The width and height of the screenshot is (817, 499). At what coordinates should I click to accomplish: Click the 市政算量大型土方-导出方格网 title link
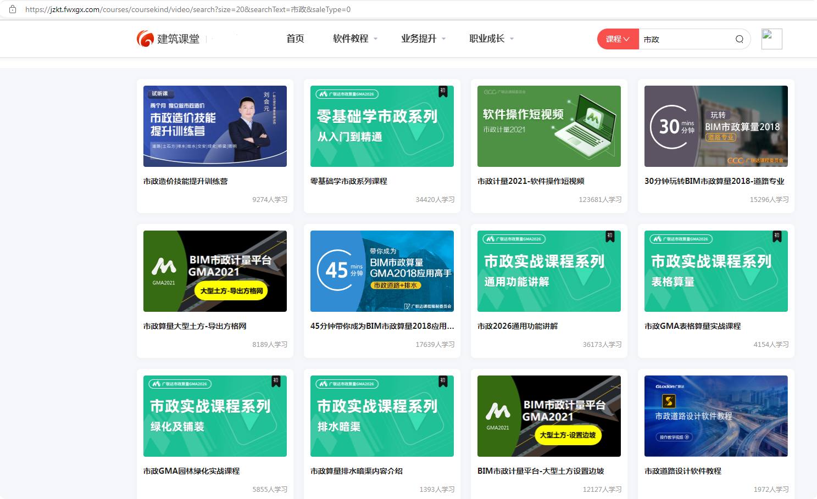tap(195, 326)
